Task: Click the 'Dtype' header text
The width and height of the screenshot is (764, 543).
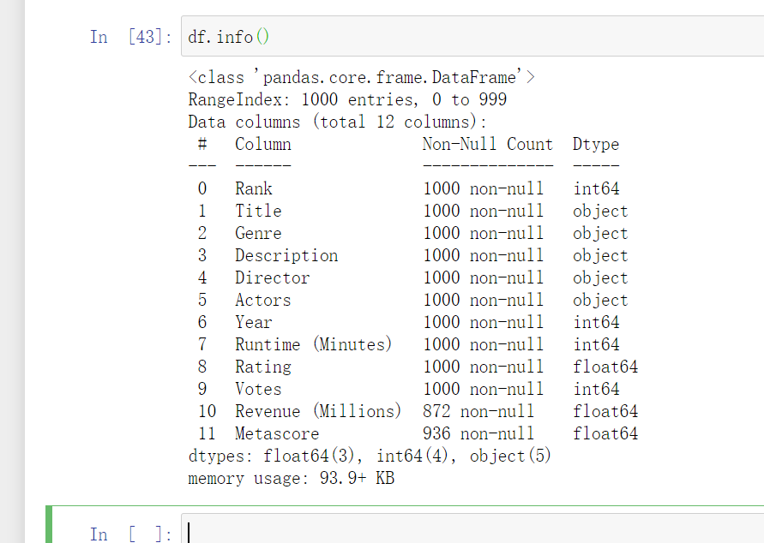Action: click(x=595, y=145)
